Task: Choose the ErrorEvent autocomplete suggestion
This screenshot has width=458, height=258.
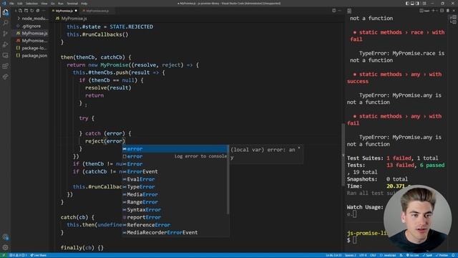Action: tap(175, 172)
